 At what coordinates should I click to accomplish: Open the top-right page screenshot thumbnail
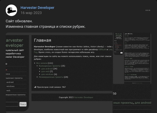click(132, 58)
